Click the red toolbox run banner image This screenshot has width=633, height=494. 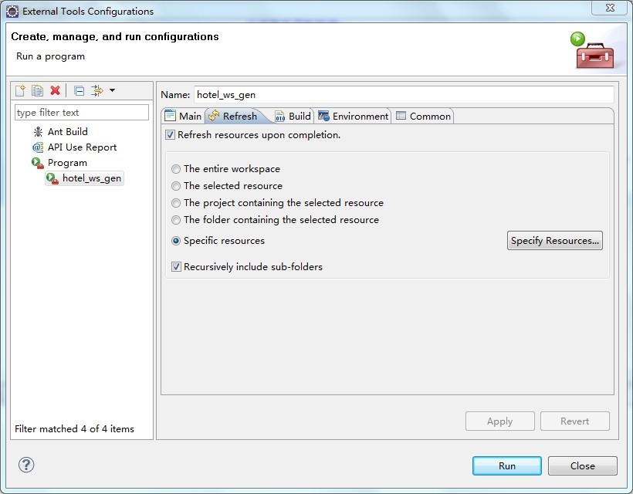point(593,50)
